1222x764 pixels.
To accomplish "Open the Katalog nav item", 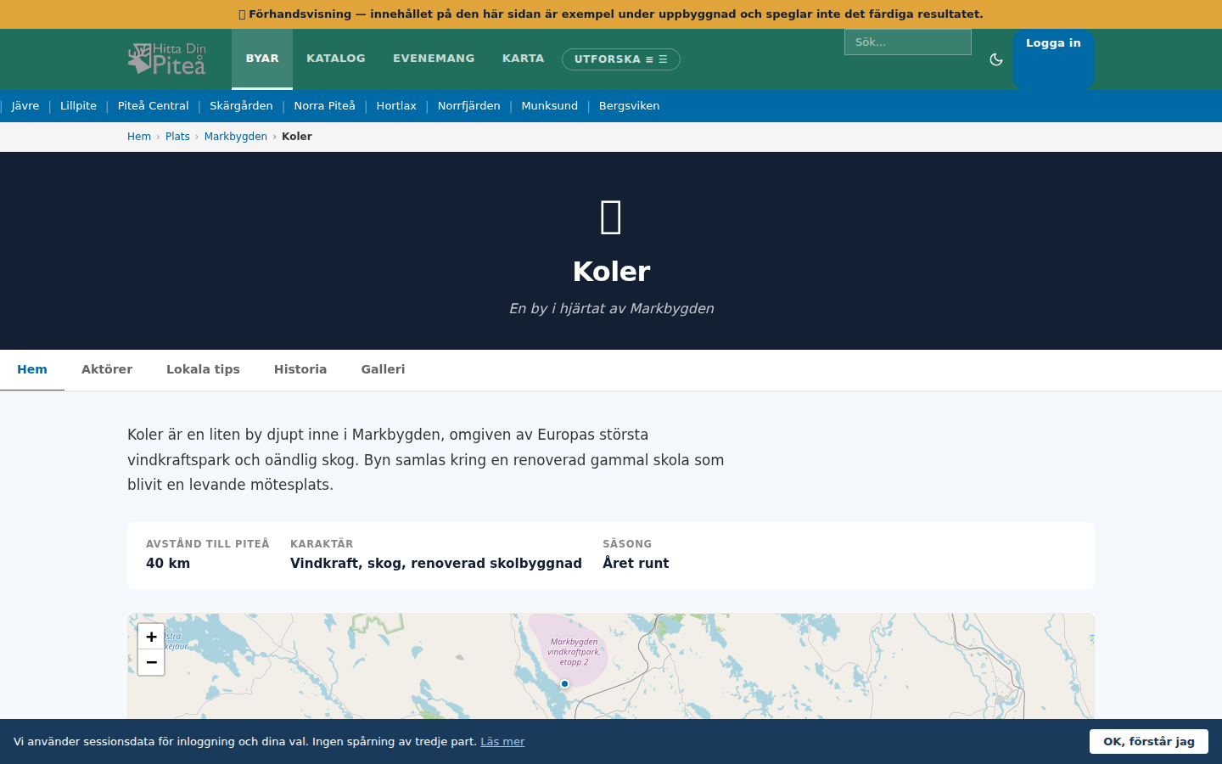I will click(336, 59).
